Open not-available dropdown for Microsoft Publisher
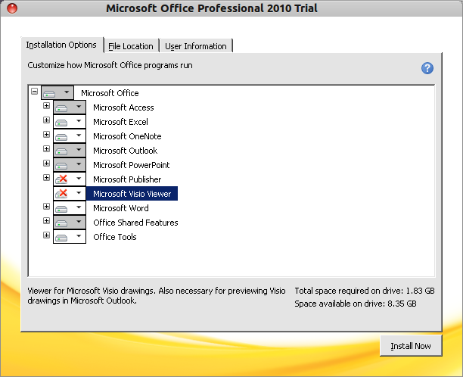This screenshot has height=377, width=463. click(x=70, y=179)
